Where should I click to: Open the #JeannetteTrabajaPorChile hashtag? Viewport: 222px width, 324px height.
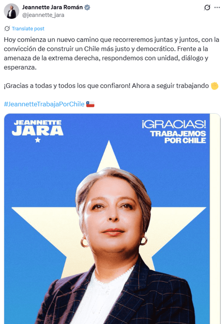point(44,104)
